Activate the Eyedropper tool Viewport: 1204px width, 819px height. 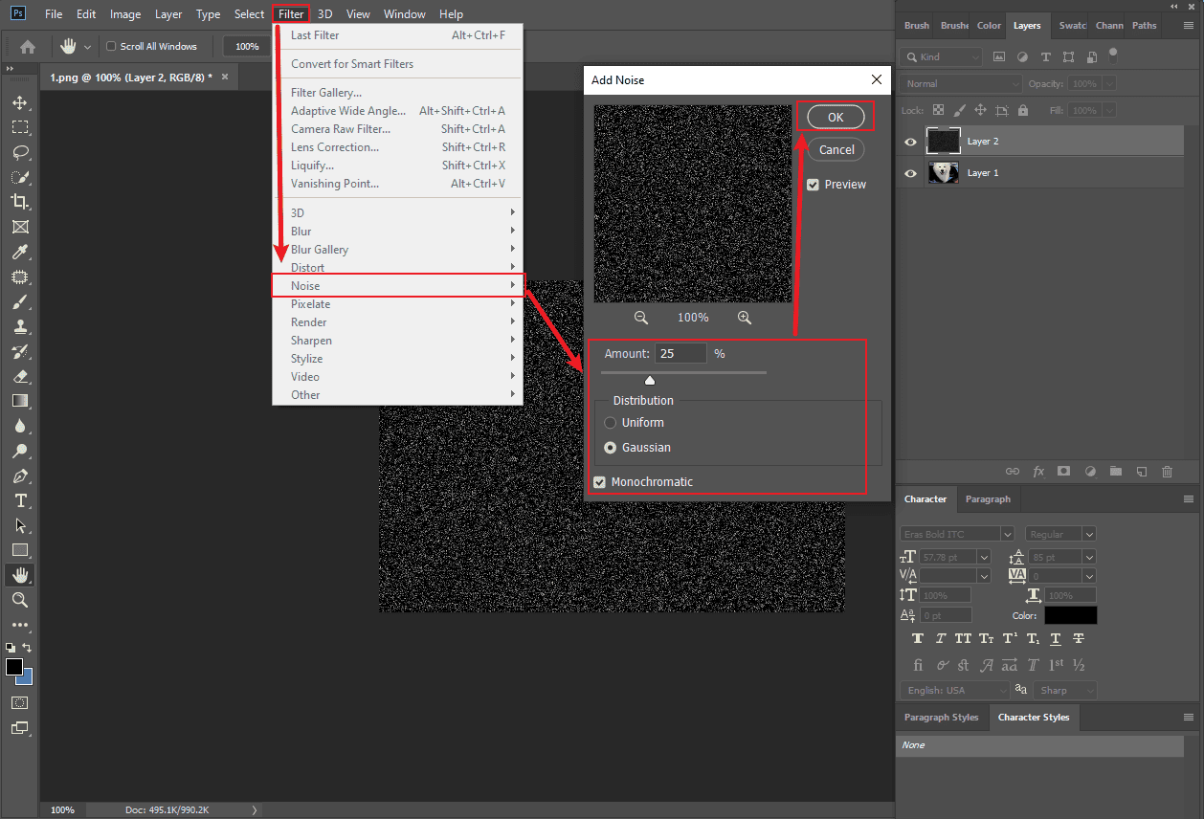[19, 252]
